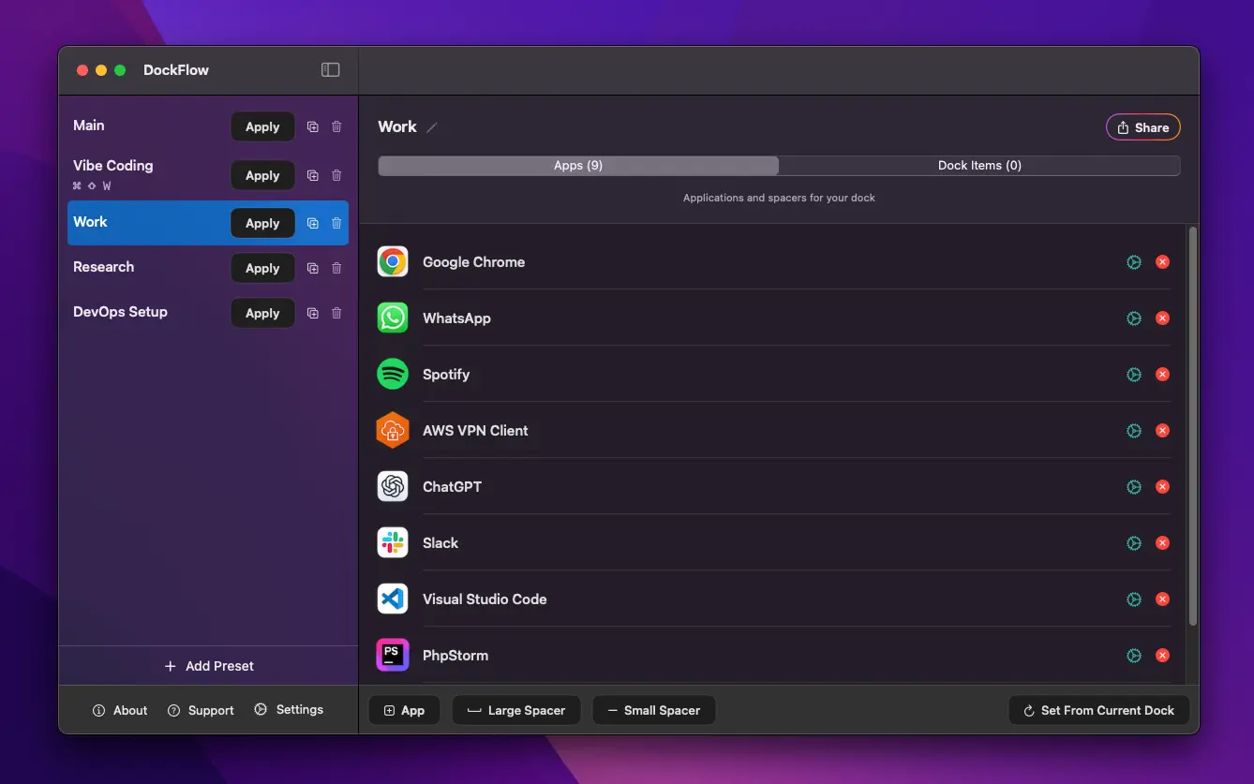Open options gear for PhpStorm
The image size is (1254, 784).
click(1134, 656)
